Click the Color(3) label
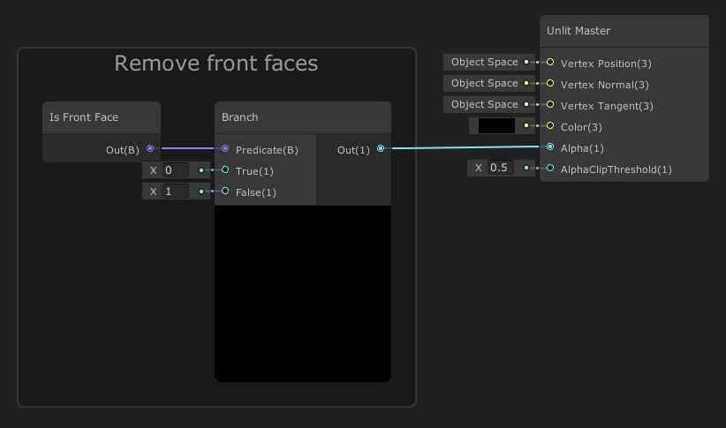 point(581,127)
